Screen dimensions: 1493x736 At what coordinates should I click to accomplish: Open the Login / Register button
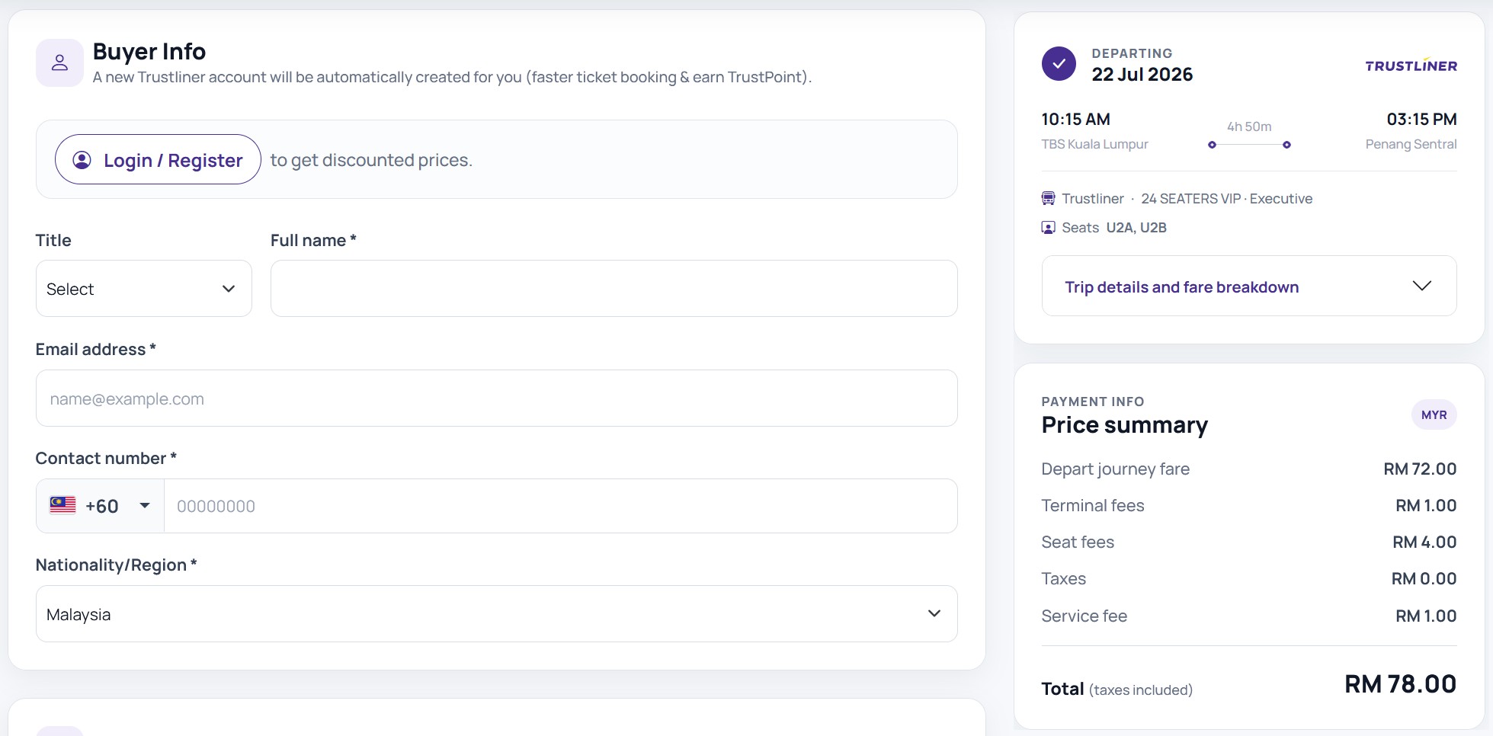pyautogui.click(x=158, y=159)
